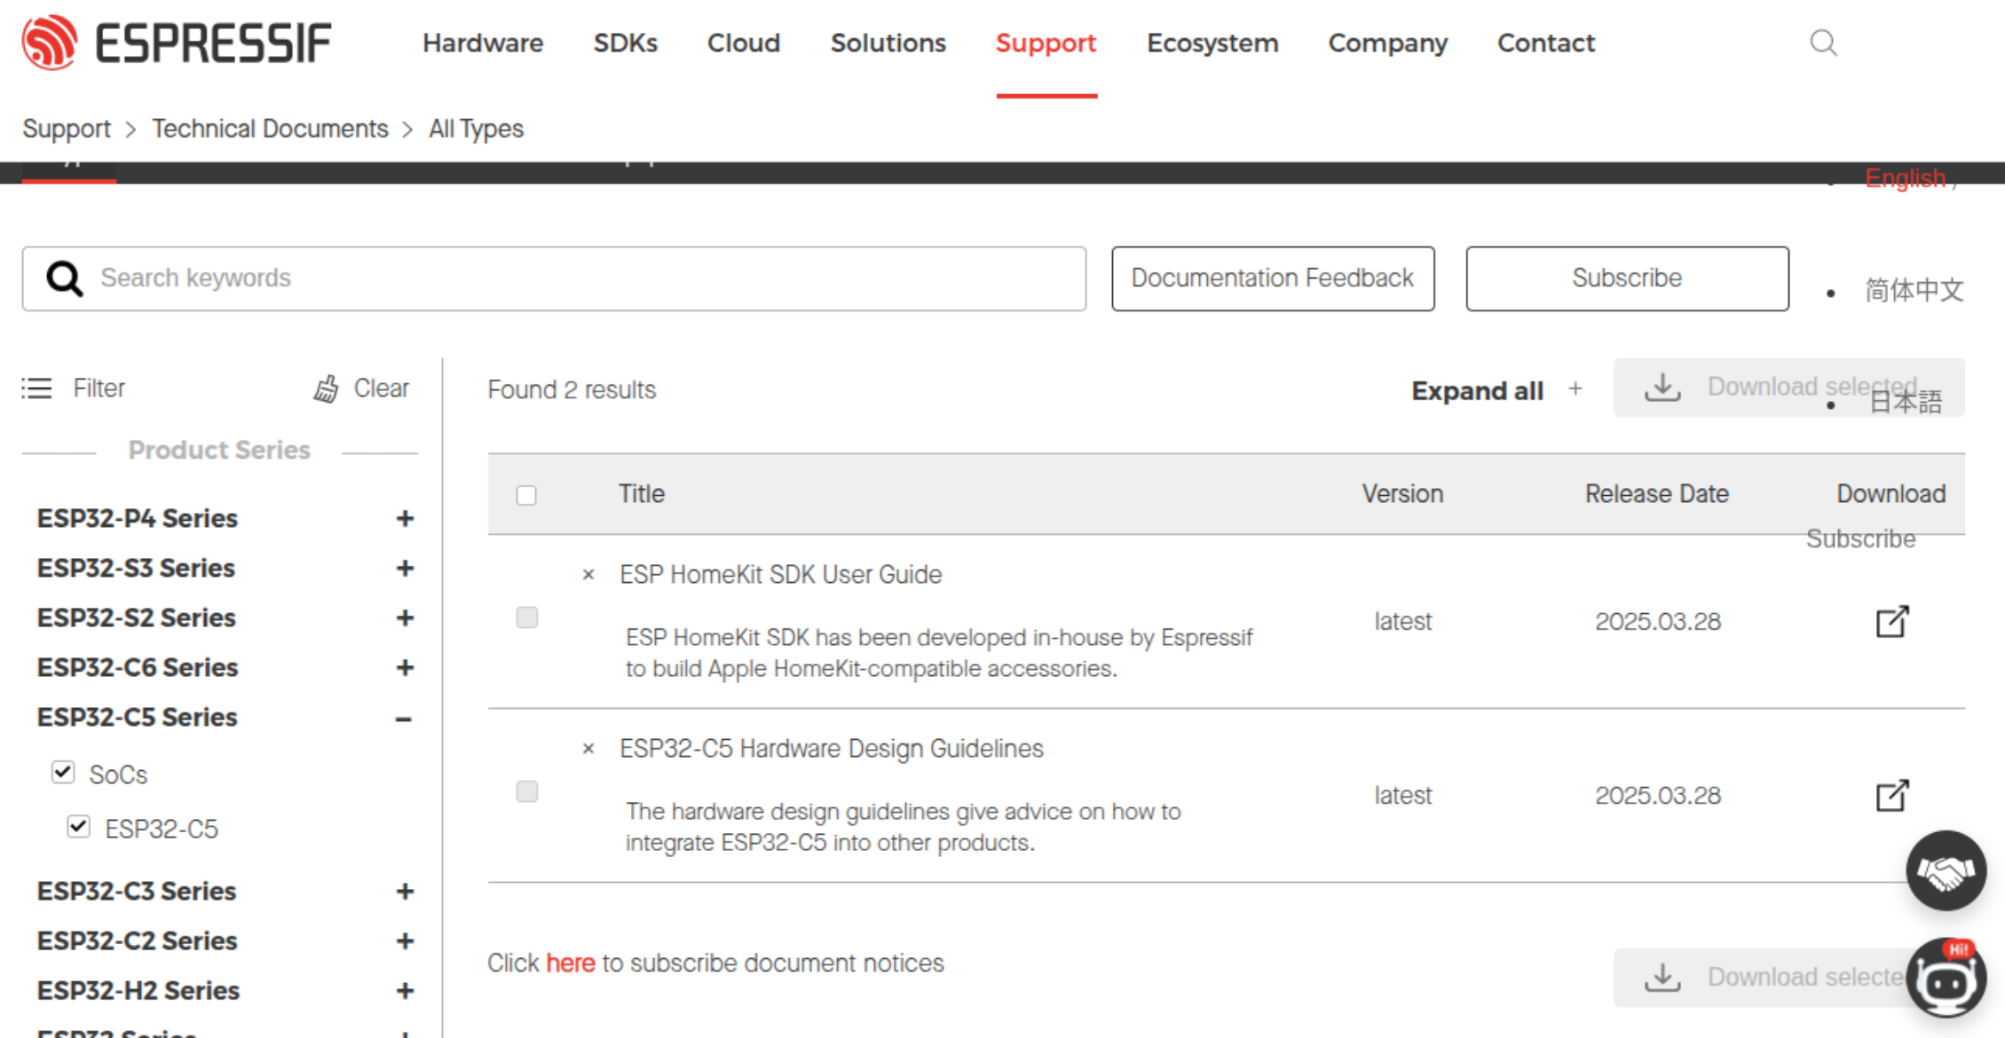Collapse ESP32-C5 Series filter
Screen dimensions: 2005x1038
[404, 719]
